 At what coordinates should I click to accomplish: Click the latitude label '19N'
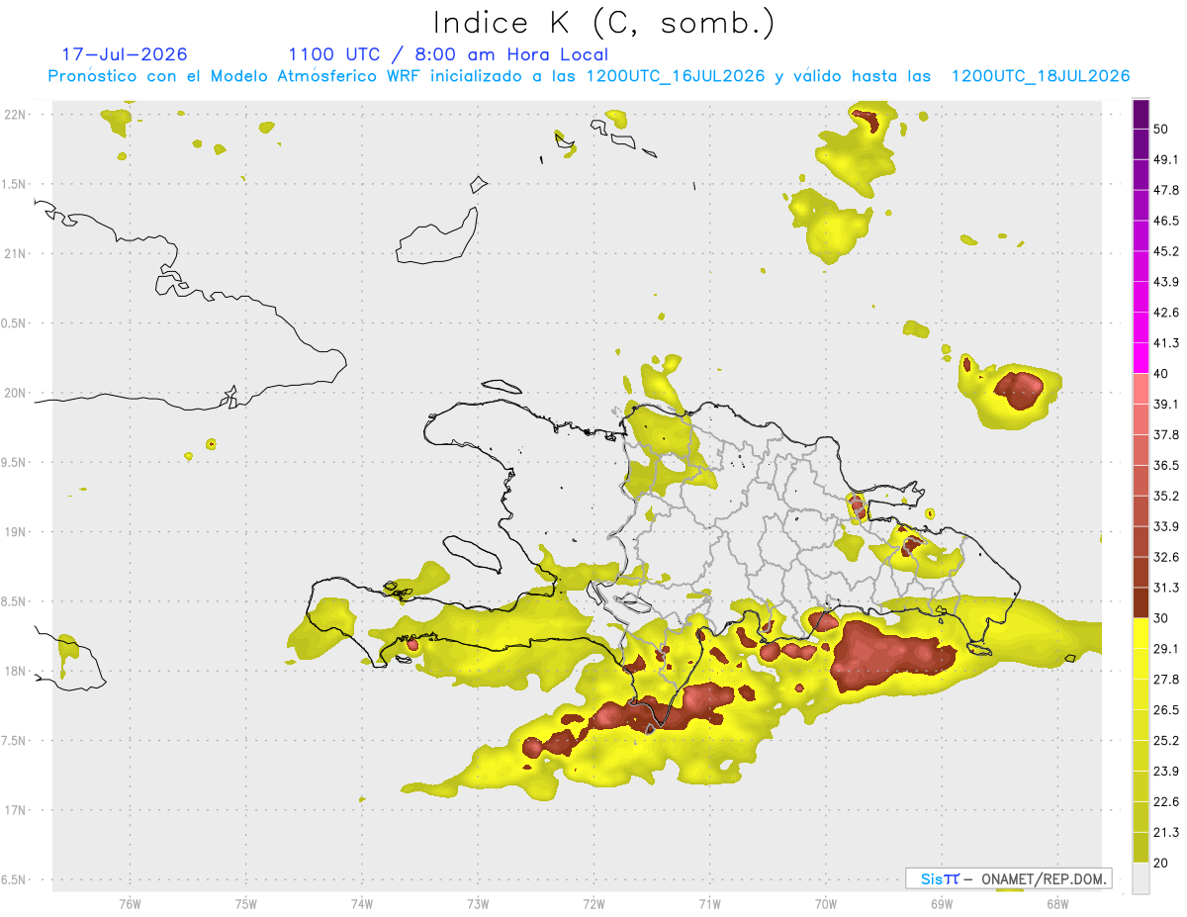tap(15, 532)
